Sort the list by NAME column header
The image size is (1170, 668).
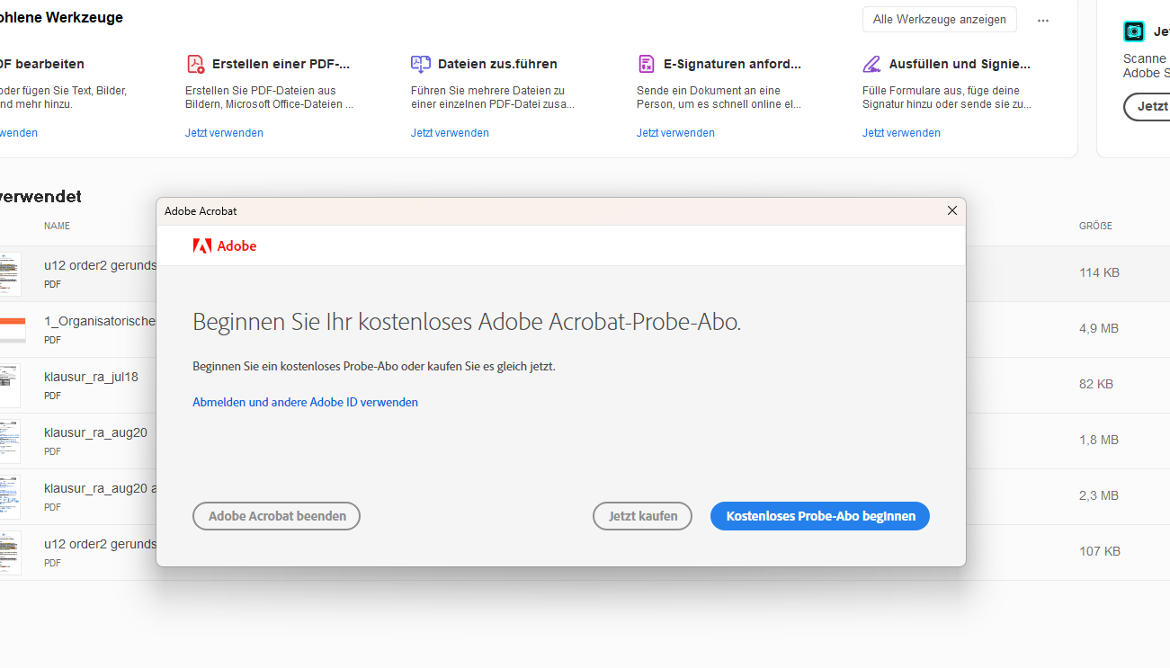coord(57,226)
